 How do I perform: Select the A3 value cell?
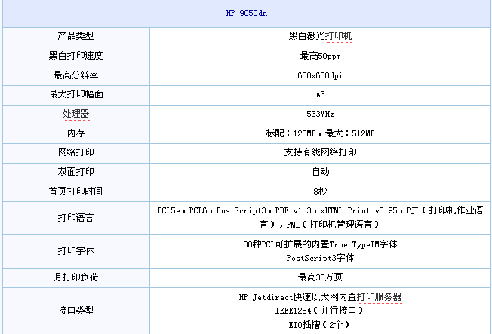pyautogui.click(x=321, y=95)
